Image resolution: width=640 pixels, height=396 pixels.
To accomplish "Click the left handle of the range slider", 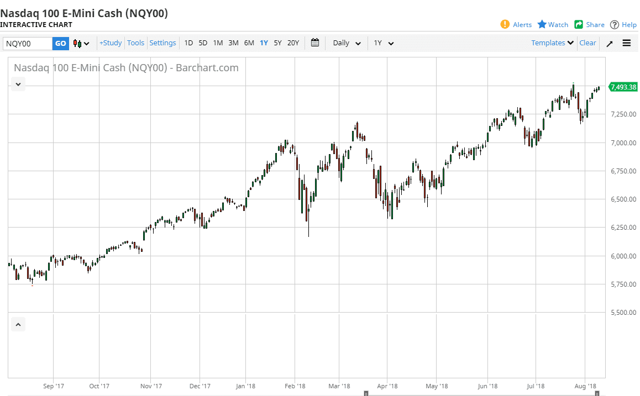I will [366, 394].
